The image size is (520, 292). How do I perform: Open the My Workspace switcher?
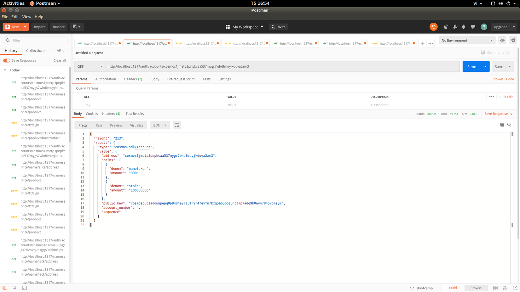pyautogui.click(x=245, y=27)
